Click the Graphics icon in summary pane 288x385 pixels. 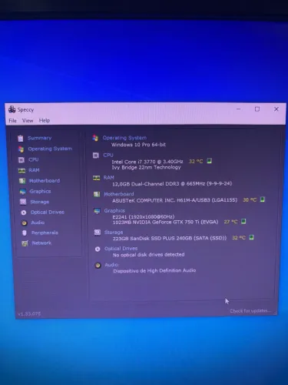97,211
